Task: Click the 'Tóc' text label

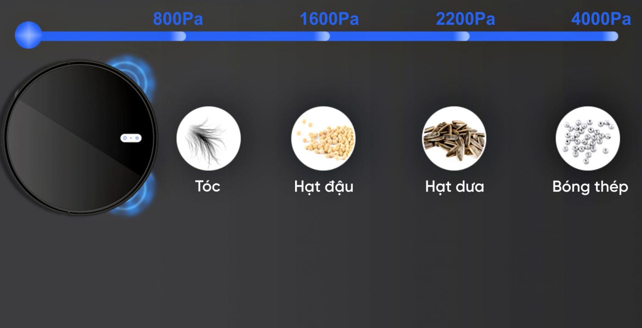Action: (208, 186)
